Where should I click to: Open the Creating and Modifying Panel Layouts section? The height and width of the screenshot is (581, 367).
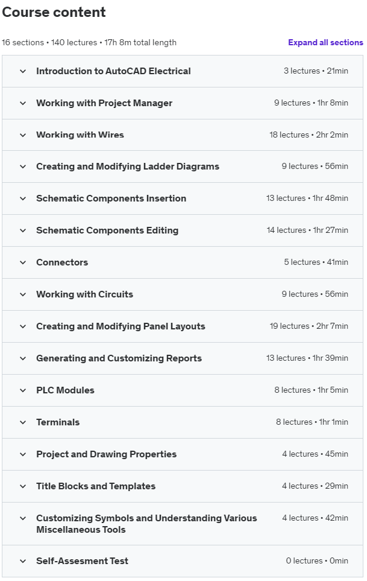pyautogui.click(x=121, y=326)
